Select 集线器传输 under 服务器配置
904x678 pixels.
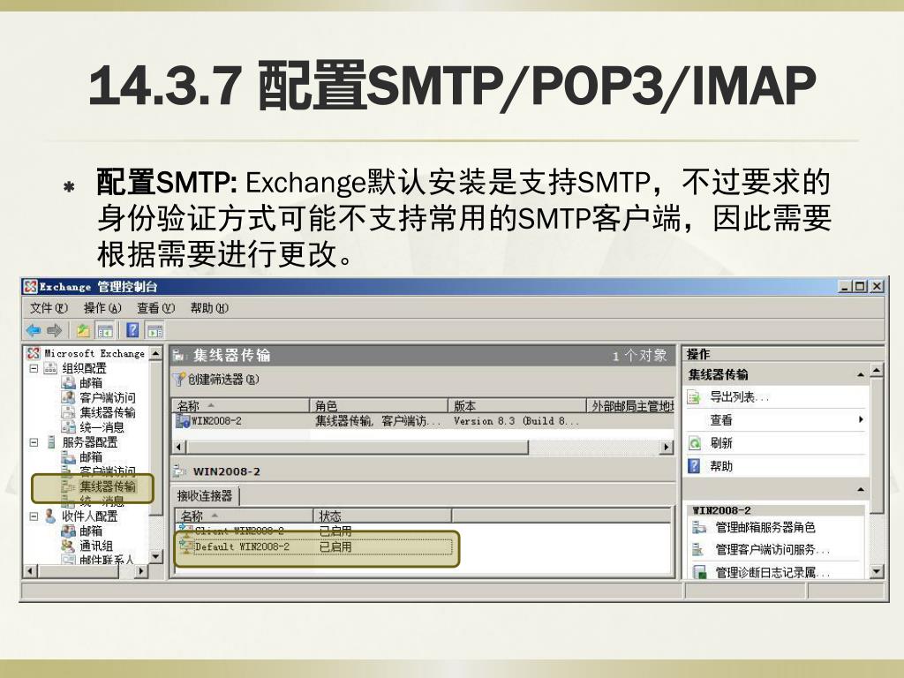pos(108,487)
